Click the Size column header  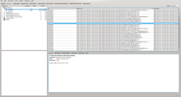[44, 6]
